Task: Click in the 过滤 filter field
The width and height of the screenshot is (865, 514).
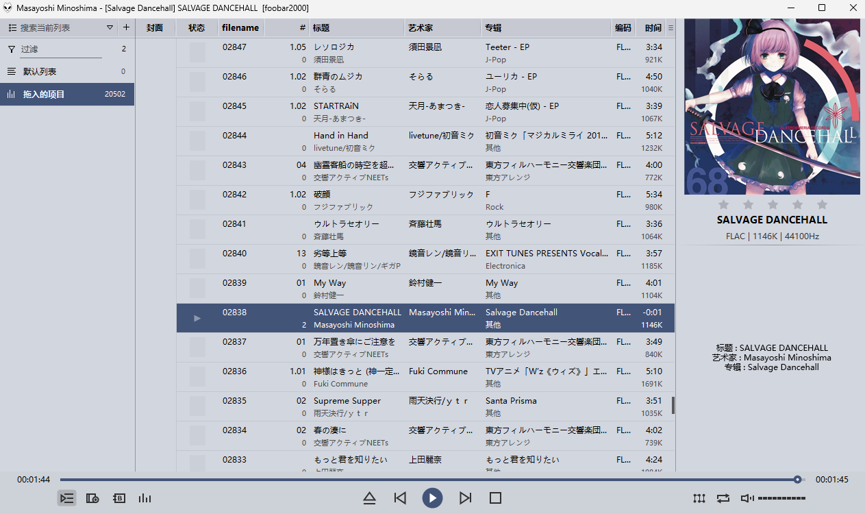Action: 60,49
